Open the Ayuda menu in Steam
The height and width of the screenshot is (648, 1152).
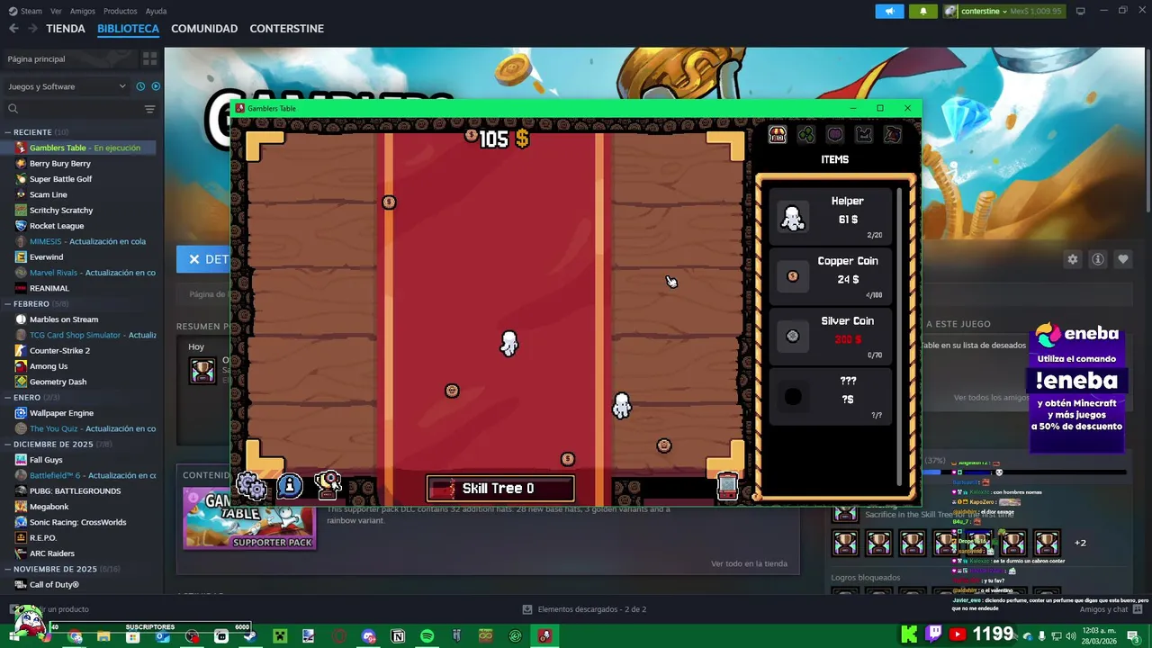[156, 11]
